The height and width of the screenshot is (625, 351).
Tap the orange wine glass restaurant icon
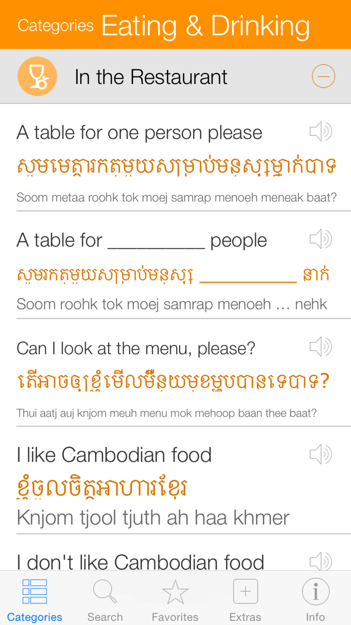point(37,76)
